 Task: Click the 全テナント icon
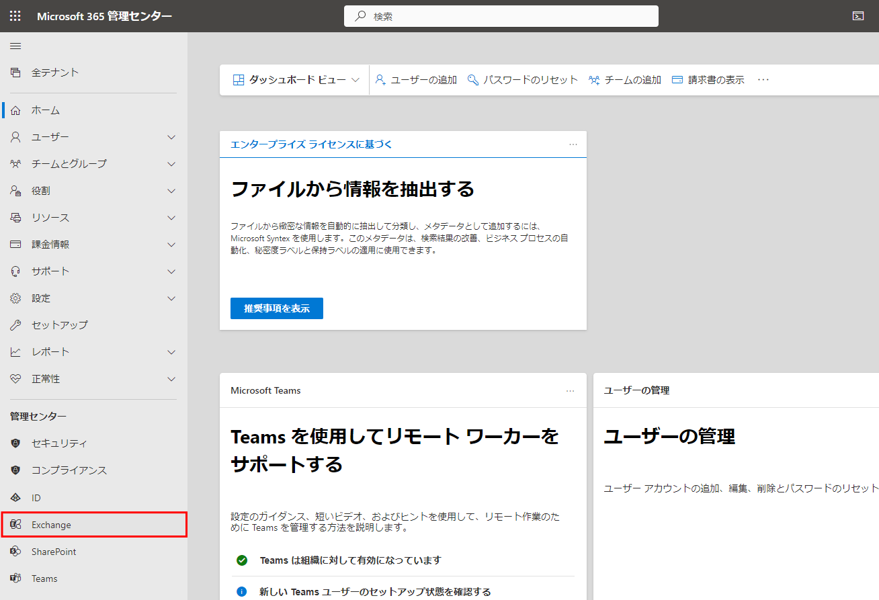click(15, 73)
